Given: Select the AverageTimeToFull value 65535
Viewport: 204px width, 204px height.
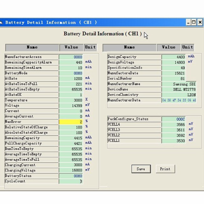Looking at the screenshot, I should (x=71, y=160).
